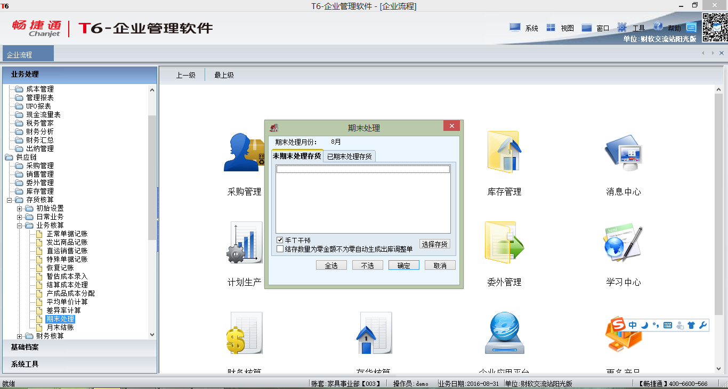Open the large 采购管理 workflow icon

pos(245,152)
